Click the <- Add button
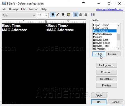 click(x=99, y=54)
